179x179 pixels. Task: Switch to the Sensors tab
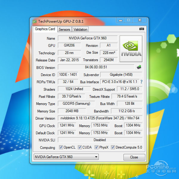coord(64,29)
